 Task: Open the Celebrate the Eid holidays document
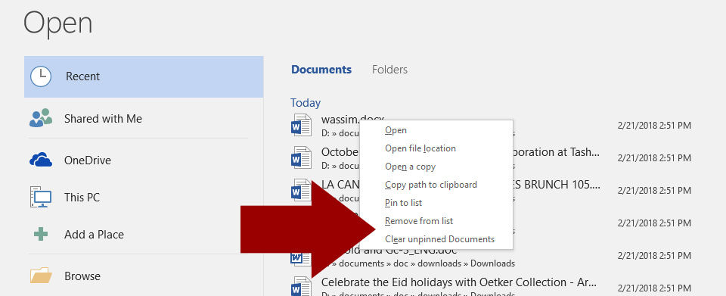click(x=459, y=282)
